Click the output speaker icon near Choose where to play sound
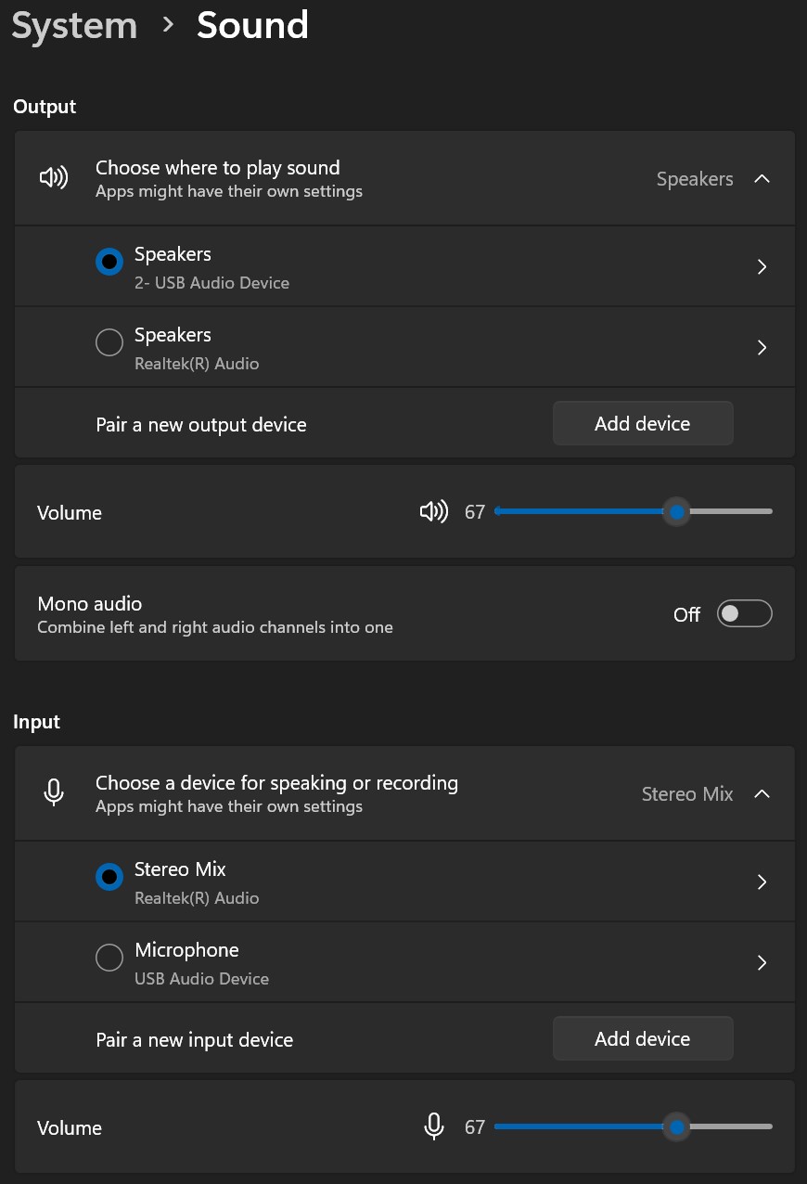 click(54, 177)
